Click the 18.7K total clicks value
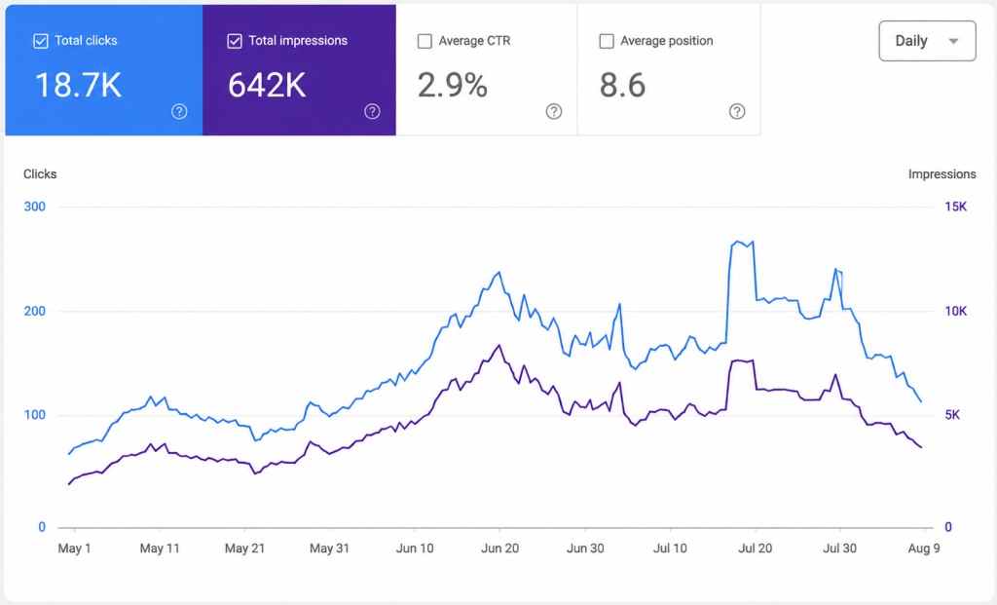Viewport: 997px width, 605px height. click(x=78, y=86)
